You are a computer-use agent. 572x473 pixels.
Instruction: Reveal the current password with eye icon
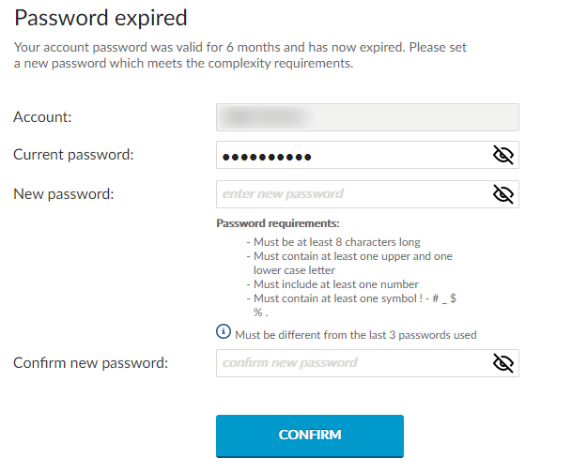point(503,155)
